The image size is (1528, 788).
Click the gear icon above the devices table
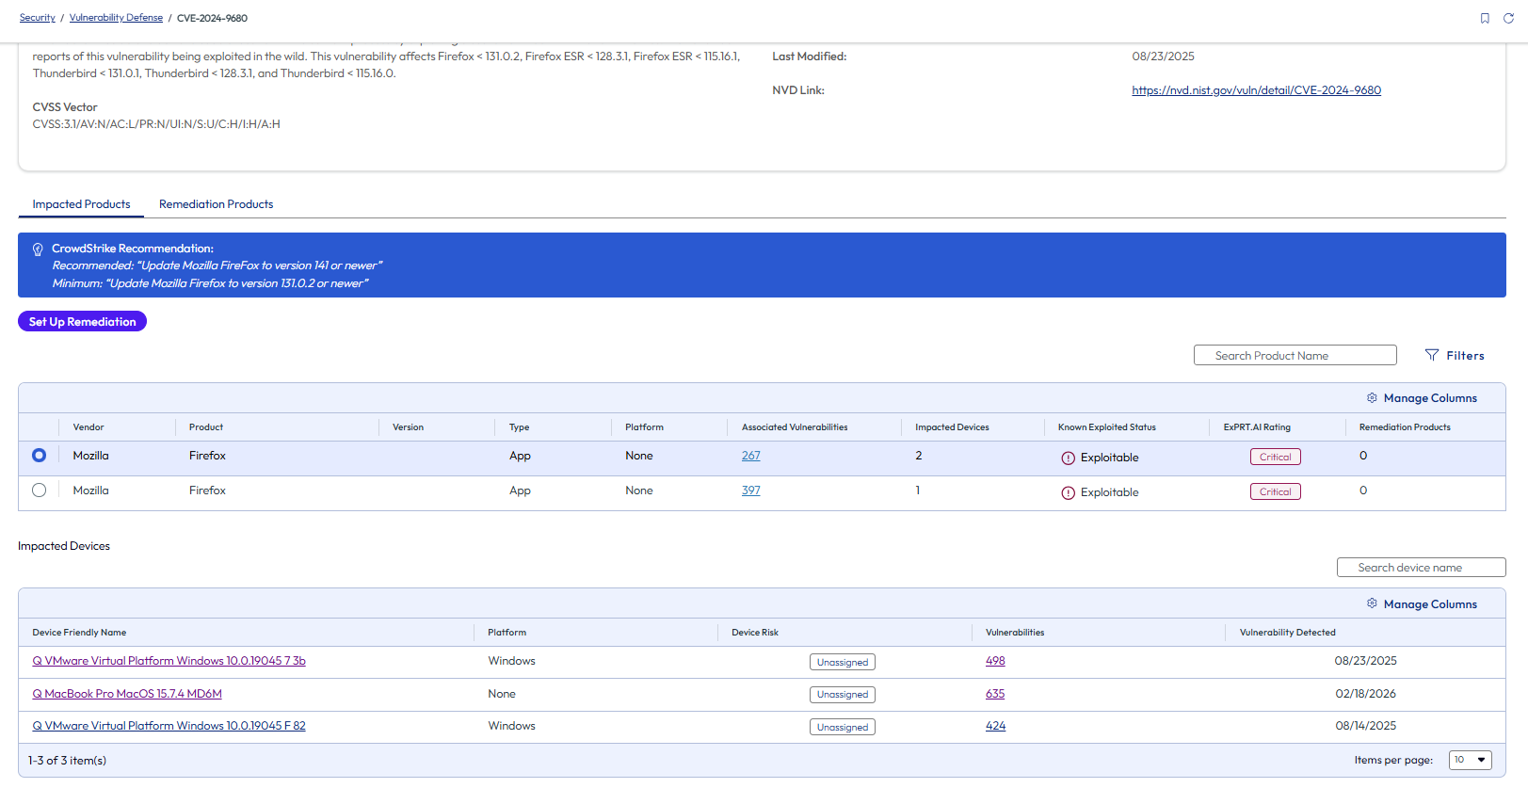[x=1372, y=603]
